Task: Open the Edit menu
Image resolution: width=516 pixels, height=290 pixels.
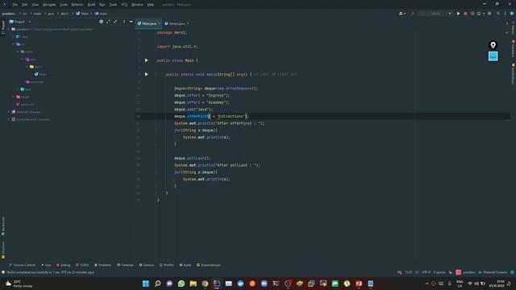Action: click(25, 5)
